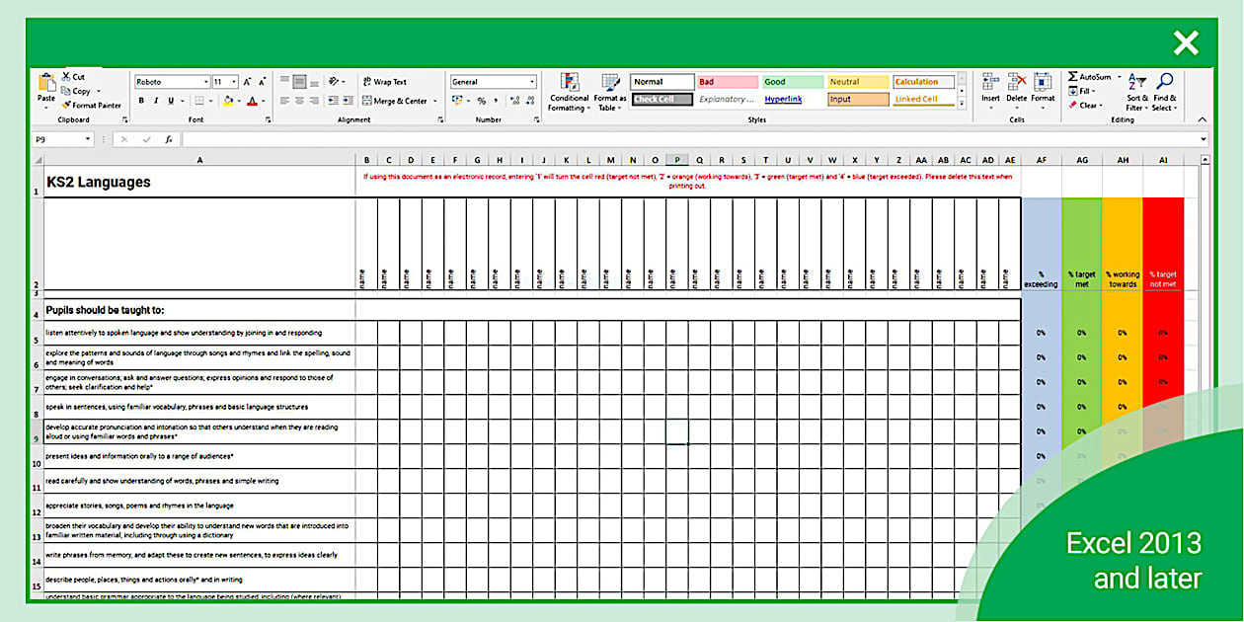This screenshot has height=622, width=1244.
Task: Open the General number format dropdown
Action: click(x=530, y=81)
